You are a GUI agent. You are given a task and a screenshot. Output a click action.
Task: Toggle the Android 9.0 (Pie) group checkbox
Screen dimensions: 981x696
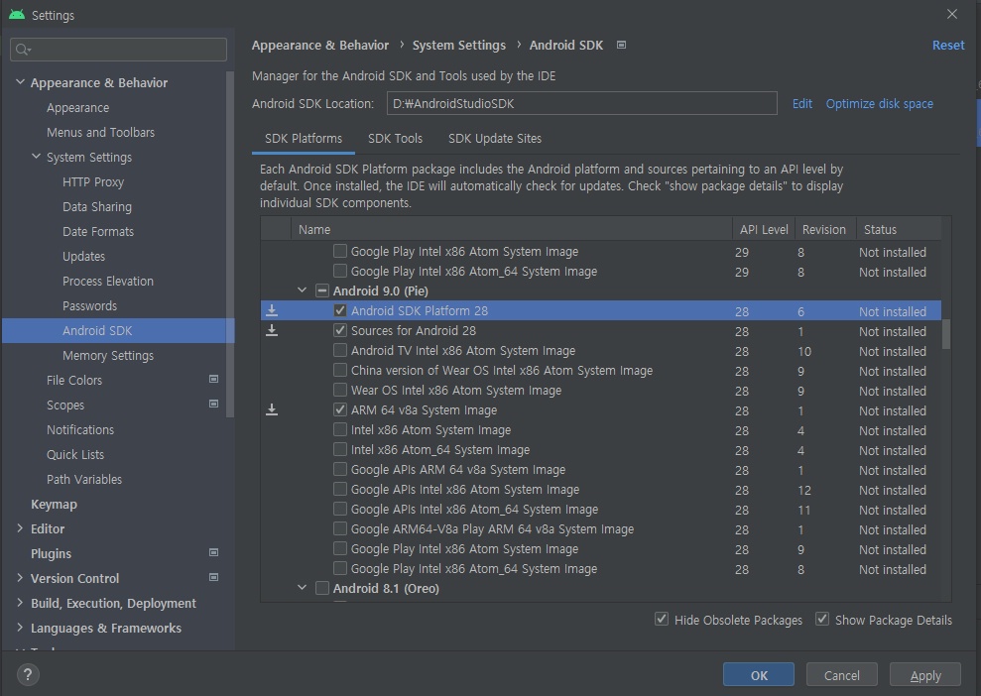click(x=322, y=290)
